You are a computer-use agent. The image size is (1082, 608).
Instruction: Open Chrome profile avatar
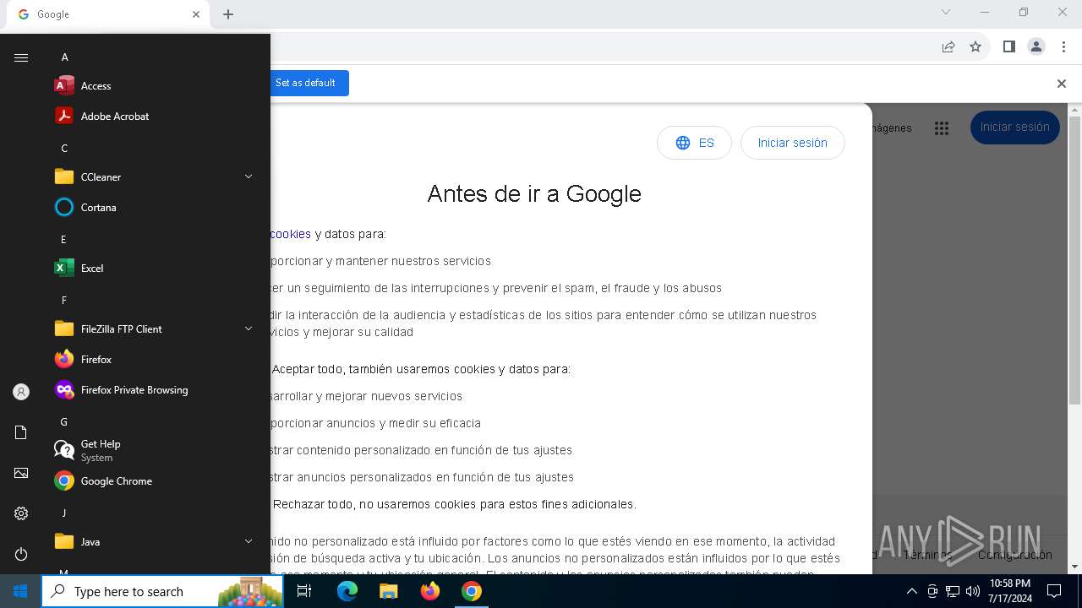point(1036,47)
